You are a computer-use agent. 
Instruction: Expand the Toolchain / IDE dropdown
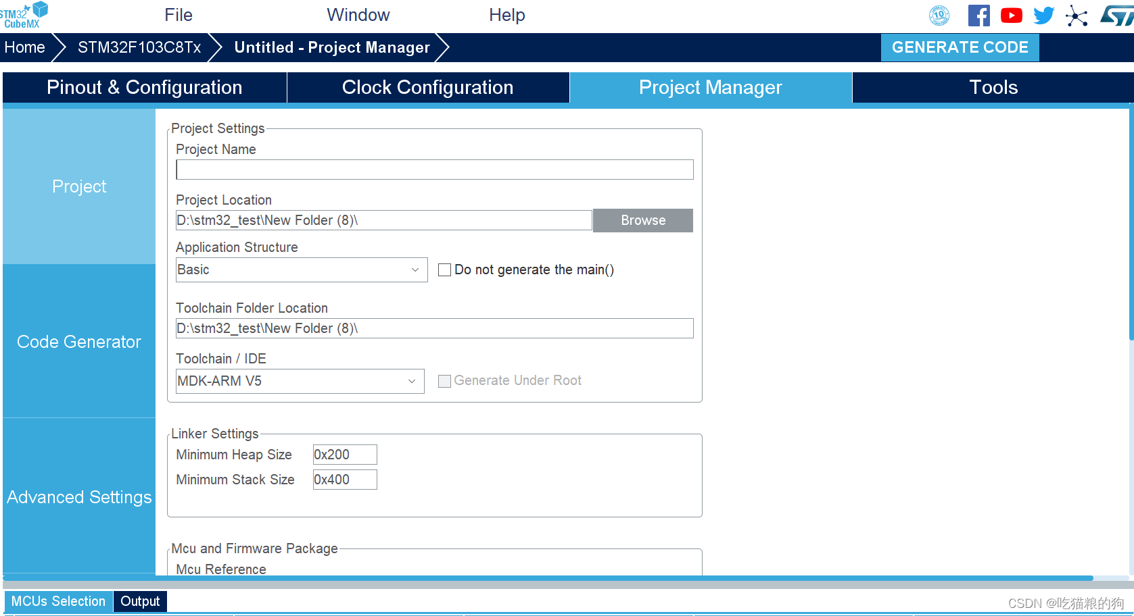coord(300,381)
